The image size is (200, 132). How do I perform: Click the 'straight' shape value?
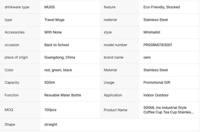(x=51, y=124)
